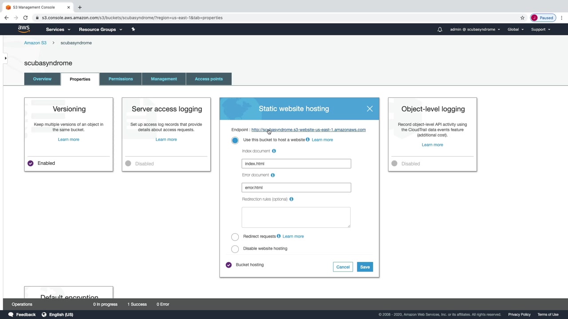Click info icon beside host a website
568x319 pixels.
pyautogui.click(x=308, y=140)
